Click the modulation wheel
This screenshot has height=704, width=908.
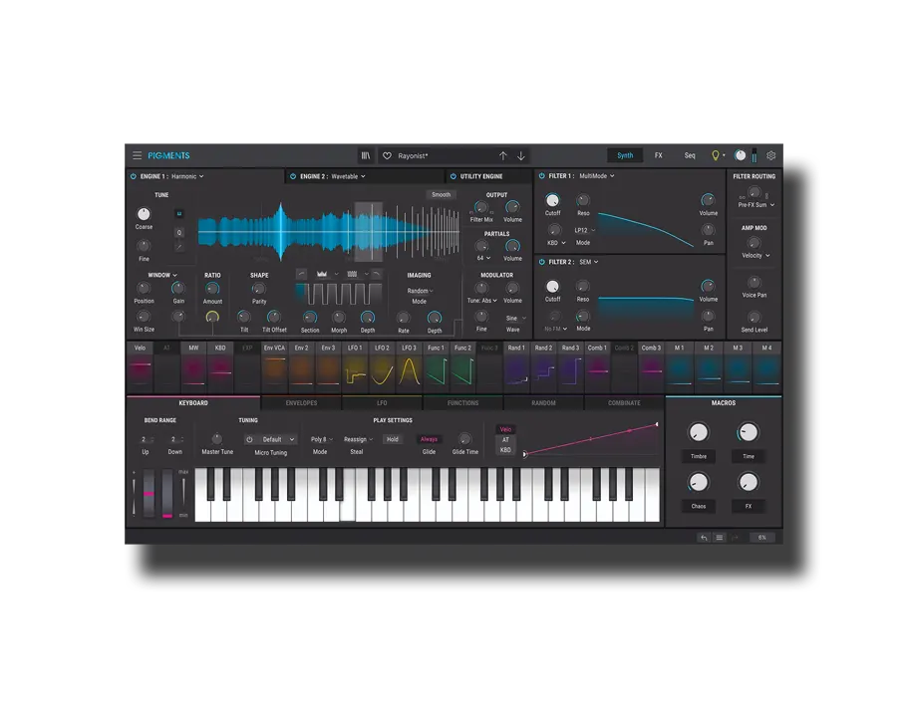(x=167, y=494)
